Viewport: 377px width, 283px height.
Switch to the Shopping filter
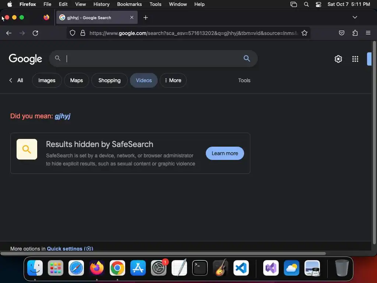coord(109,80)
